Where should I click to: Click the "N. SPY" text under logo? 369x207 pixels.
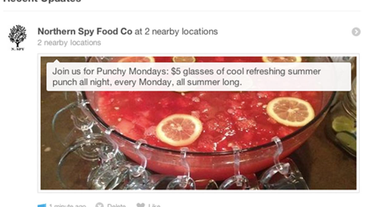(x=17, y=49)
